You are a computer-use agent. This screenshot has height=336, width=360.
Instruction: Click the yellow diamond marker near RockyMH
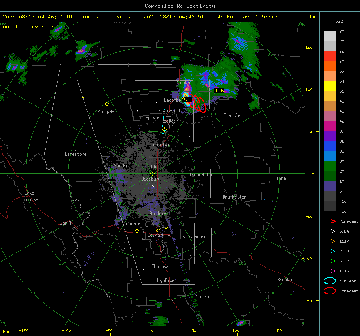click(x=107, y=104)
